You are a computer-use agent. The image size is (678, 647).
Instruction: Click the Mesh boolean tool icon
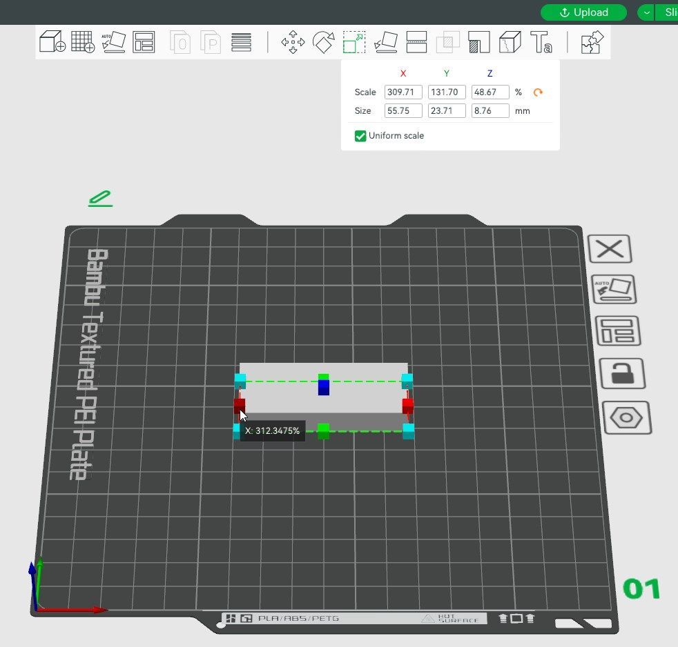[447, 42]
